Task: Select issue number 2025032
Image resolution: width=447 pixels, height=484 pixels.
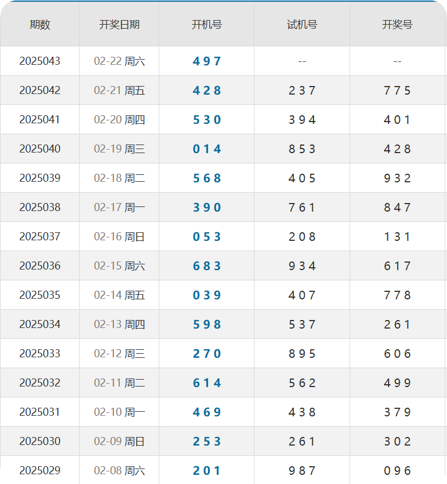Action: point(40,382)
